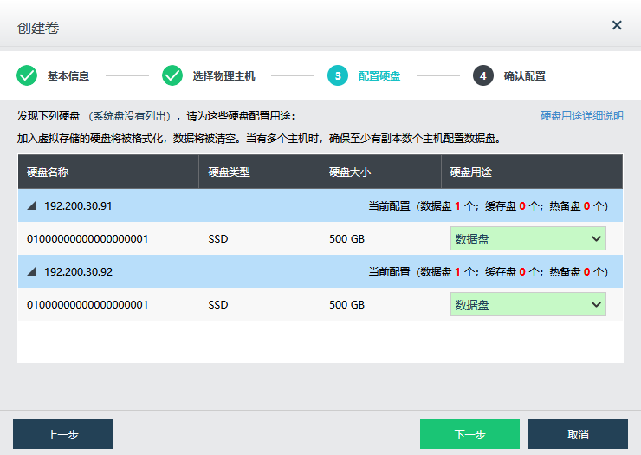Image resolution: width=641 pixels, height=455 pixels.
Task: Open disk usage dropdown for host 192.200.30.91
Action: (x=528, y=238)
